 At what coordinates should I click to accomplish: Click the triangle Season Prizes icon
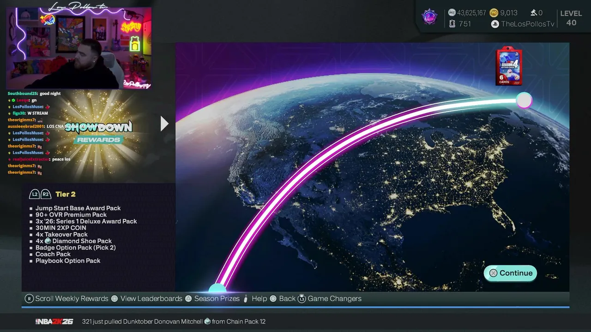(188, 299)
